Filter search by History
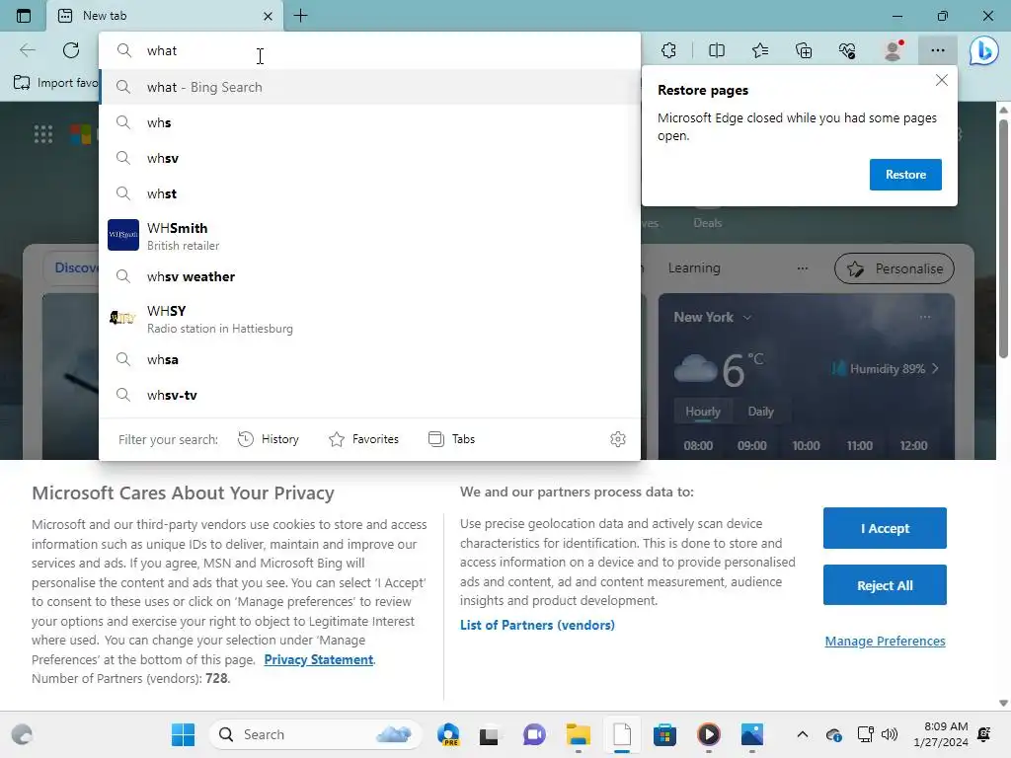The image size is (1011, 758). point(269,439)
